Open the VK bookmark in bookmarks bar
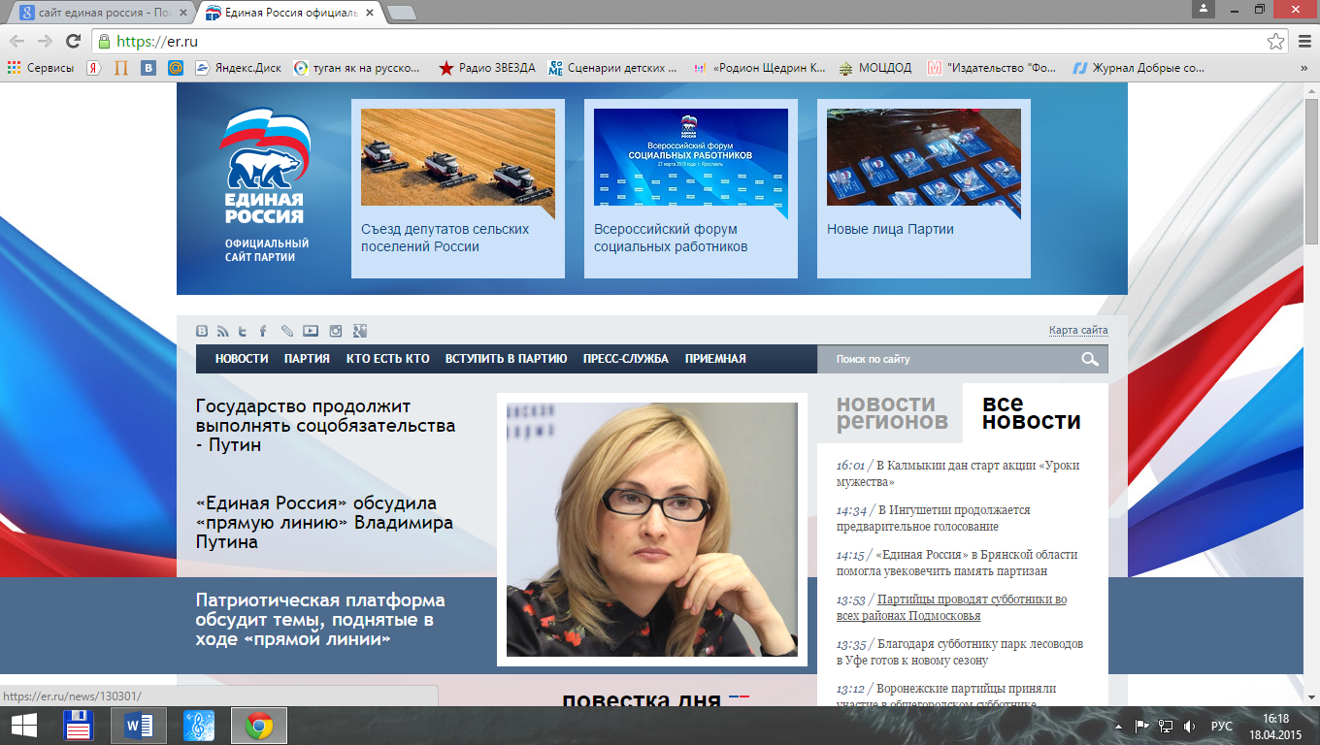Viewport: 1320px width, 745px height. (x=148, y=68)
